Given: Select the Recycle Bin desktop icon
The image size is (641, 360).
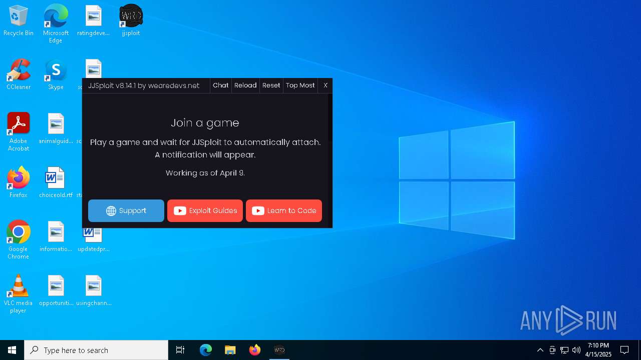Looking at the screenshot, I should tap(19, 21).
